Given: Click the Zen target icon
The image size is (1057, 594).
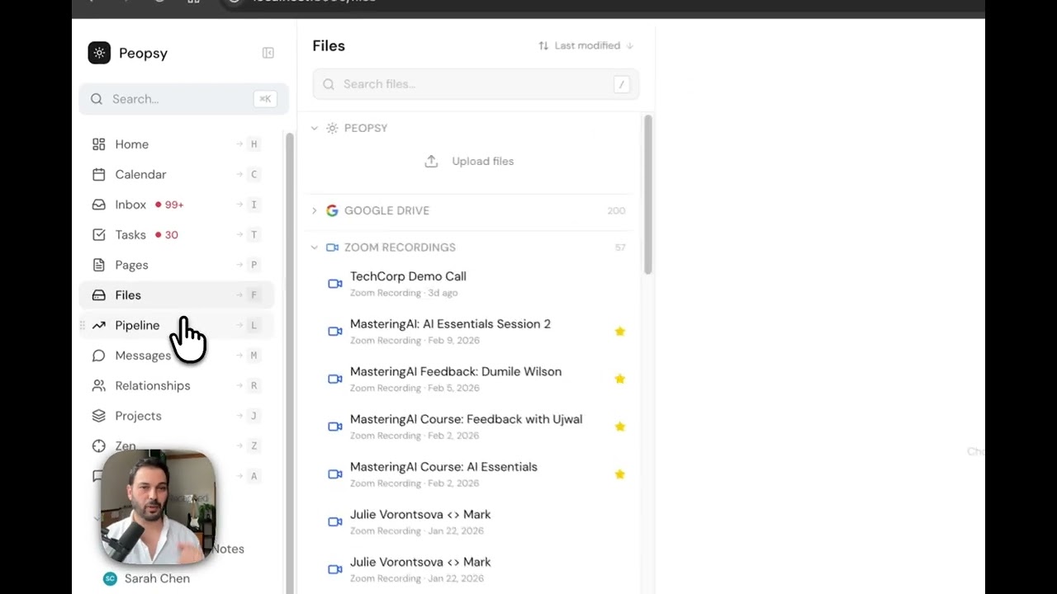Looking at the screenshot, I should click(99, 446).
